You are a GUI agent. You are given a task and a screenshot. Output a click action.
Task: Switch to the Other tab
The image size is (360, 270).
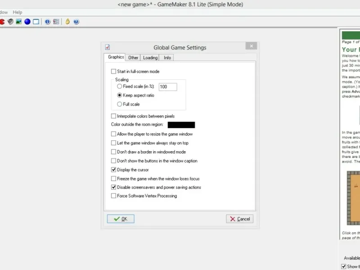(133, 58)
